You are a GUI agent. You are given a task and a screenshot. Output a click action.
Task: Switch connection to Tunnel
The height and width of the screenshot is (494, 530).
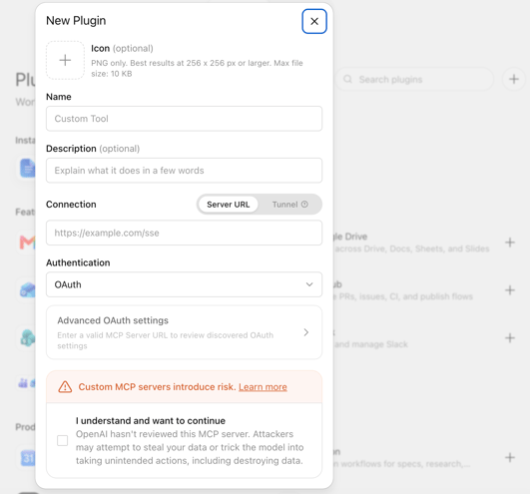[x=289, y=205]
